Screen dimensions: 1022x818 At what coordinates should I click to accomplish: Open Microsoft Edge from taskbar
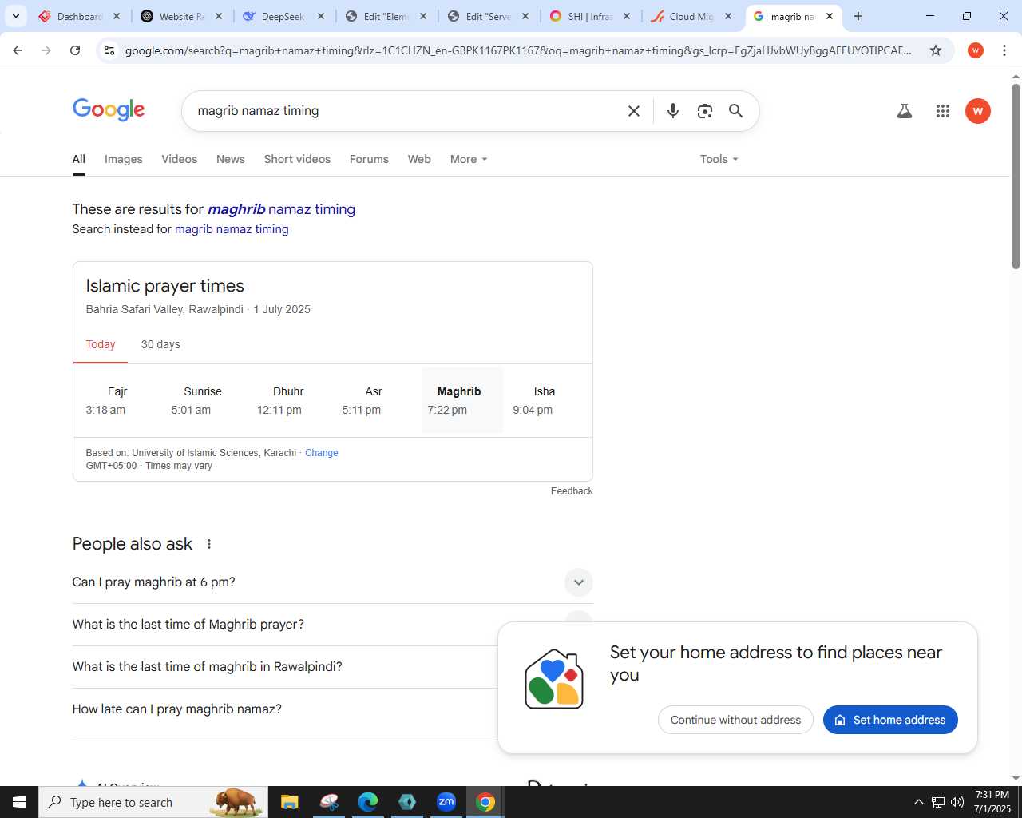tap(368, 802)
